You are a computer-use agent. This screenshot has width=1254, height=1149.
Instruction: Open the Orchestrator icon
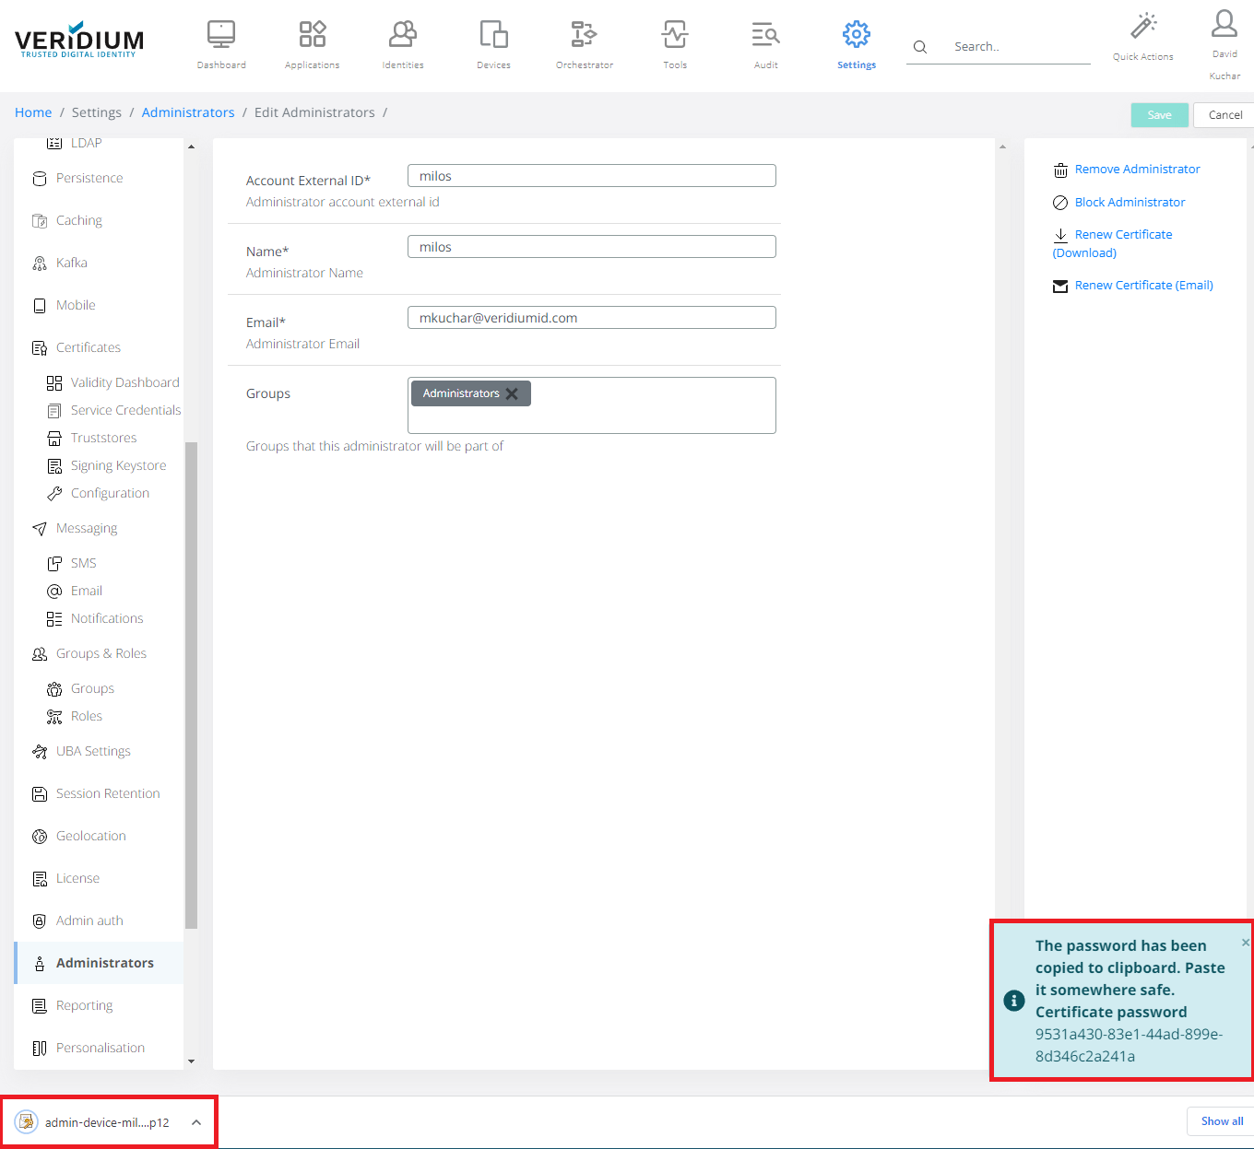pos(584,35)
